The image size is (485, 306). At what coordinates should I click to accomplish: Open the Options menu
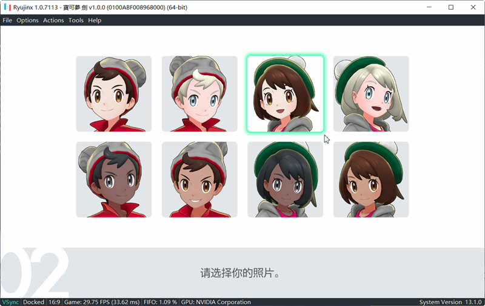pyautogui.click(x=27, y=21)
